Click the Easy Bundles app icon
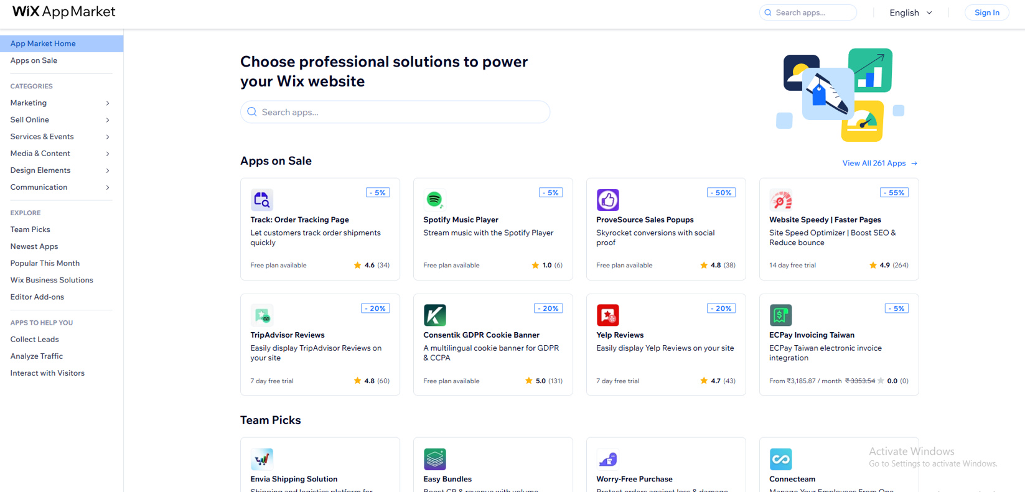The image size is (1025, 492). (434, 459)
